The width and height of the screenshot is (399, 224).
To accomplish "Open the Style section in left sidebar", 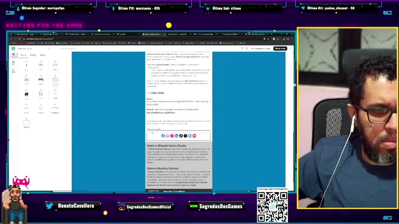I will click(13, 63).
